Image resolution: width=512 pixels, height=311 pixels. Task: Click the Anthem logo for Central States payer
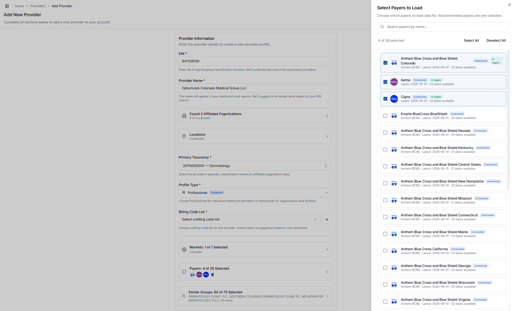point(394,166)
